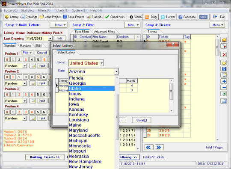Click the Twitter toolbar button
Image resolution: width=231 pixels, height=169 pixels.
(x=168, y=17)
